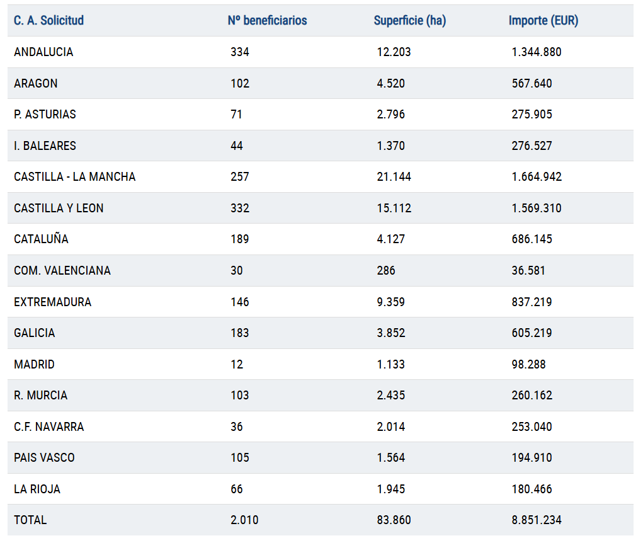Image resolution: width=643 pixels, height=543 pixels.
Task: Click LA RIOJA's amount 180.466
Action: [x=532, y=489]
